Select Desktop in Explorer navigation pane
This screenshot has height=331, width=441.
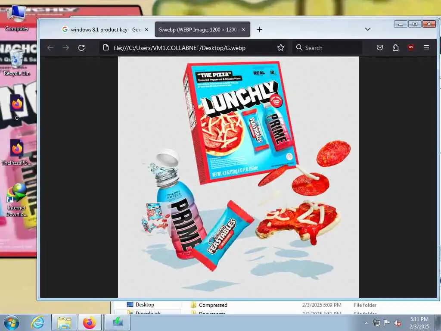pos(145,305)
